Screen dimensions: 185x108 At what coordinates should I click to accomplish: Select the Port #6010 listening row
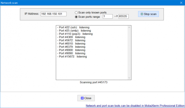tap(71, 44)
